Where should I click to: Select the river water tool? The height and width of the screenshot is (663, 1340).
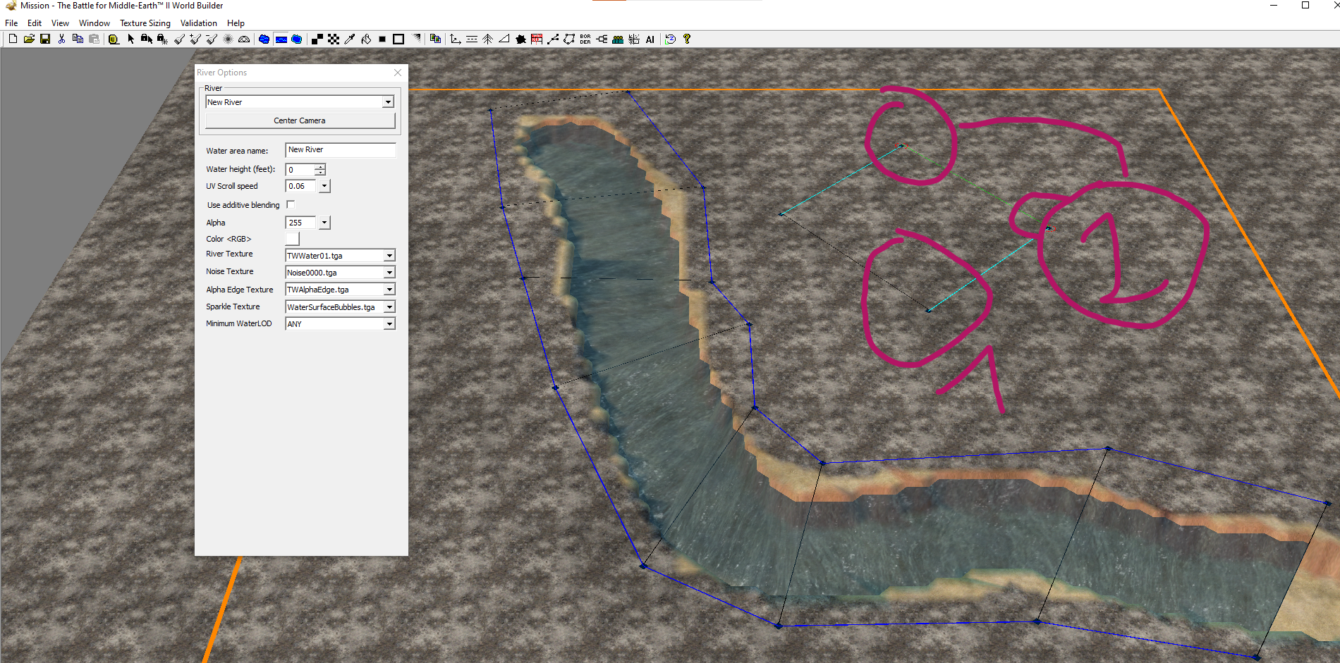tap(281, 39)
